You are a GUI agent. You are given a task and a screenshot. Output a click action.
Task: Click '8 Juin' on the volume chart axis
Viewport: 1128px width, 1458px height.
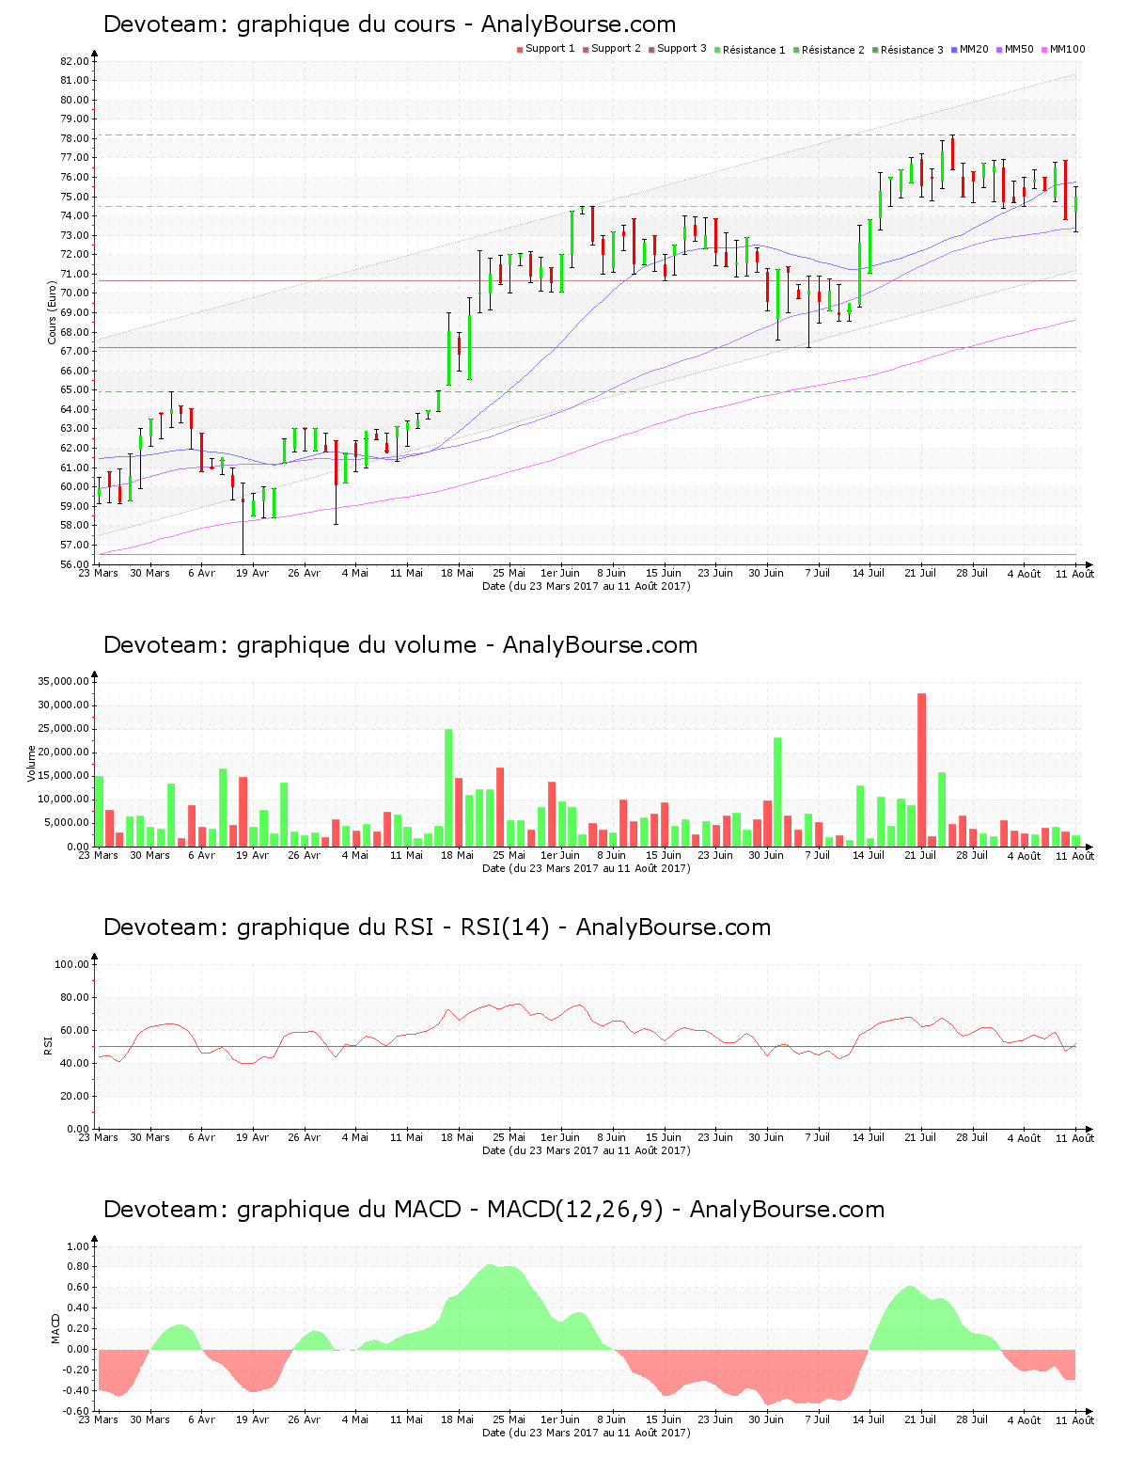tap(611, 855)
